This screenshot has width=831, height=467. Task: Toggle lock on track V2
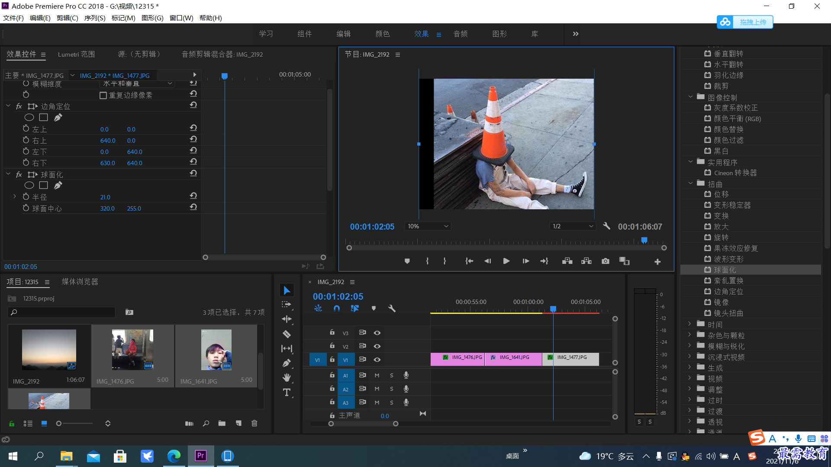pyautogui.click(x=332, y=346)
